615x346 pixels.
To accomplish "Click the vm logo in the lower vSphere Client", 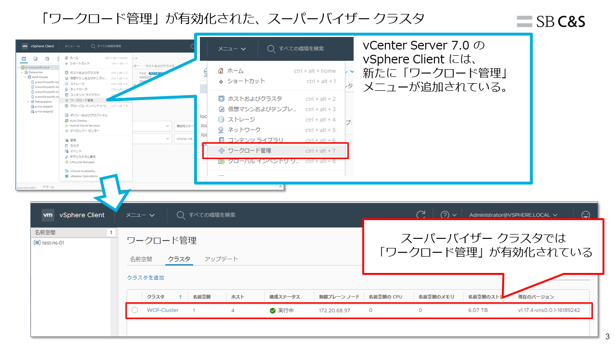I will pyautogui.click(x=48, y=215).
